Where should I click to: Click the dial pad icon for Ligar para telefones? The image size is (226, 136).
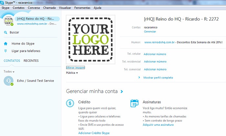coord(5,51)
